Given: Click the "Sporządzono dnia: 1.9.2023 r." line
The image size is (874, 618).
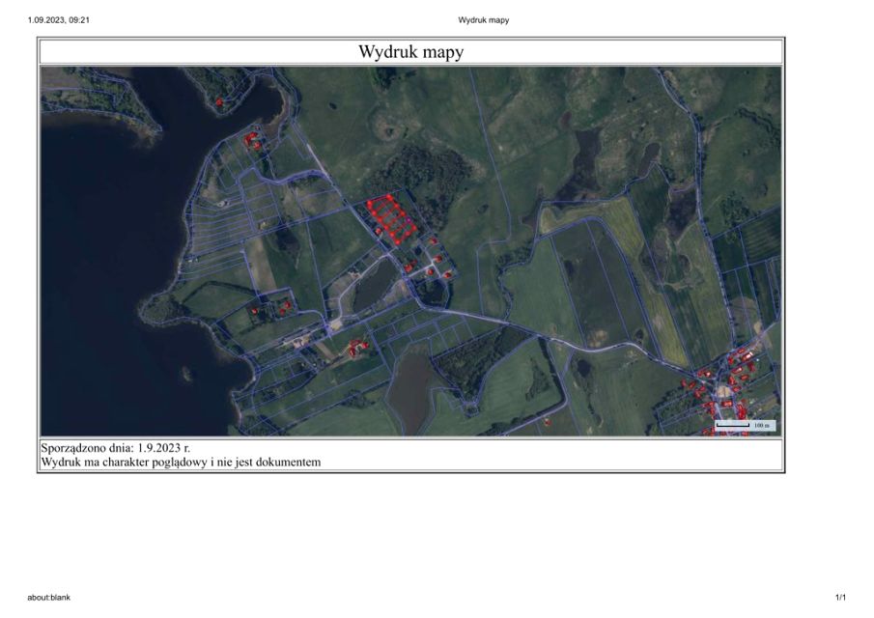Looking at the screenshot, I should tap(116, 448).
